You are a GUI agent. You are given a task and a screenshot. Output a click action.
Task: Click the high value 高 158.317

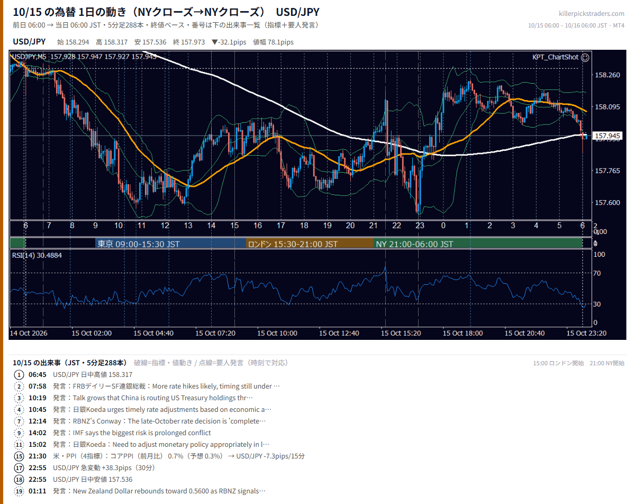pyautogui.click(x=112, y=42)
